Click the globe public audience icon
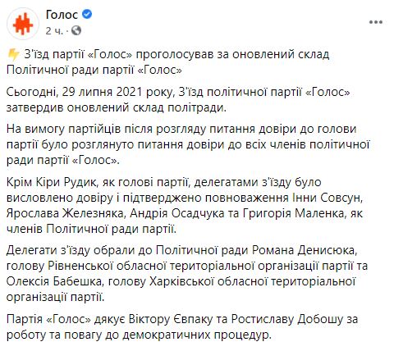The image size is (394, 351). pos(76,30)
